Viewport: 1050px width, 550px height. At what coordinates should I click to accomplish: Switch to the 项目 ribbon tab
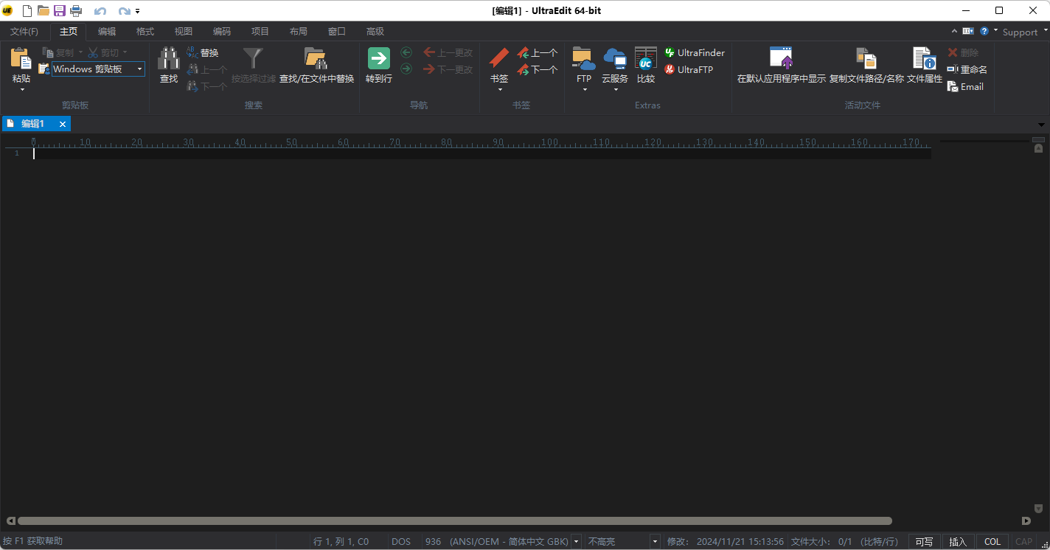260,32
